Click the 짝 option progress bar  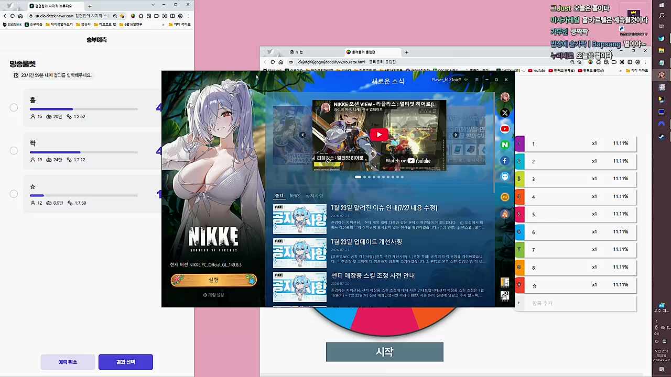[x=84, y=152]
